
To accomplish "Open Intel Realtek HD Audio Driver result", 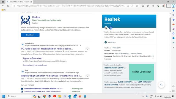I will tap(51, 76).
